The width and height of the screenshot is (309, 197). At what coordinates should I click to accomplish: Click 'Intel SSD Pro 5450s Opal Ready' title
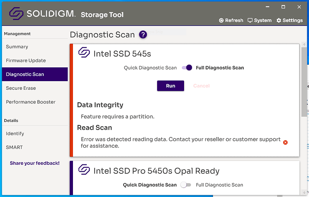tap(156, 171)
